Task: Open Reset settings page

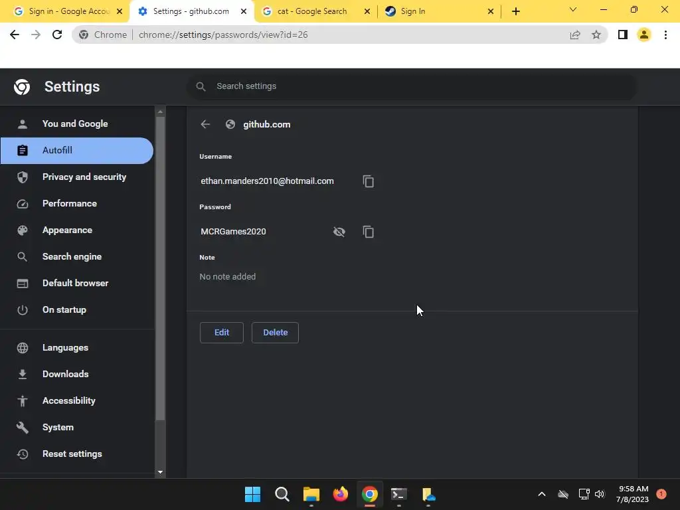Action: [x=77, y=454]
